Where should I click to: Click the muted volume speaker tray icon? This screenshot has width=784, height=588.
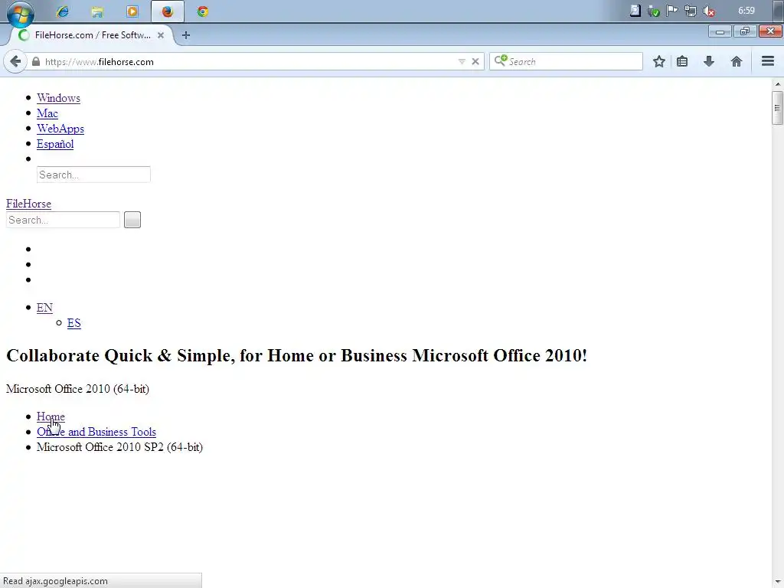point(708,11)
